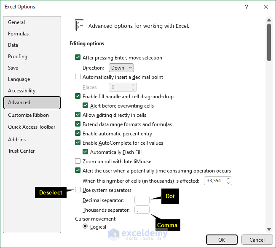Toggle Enable automatic percent entry
Image resolution: width=276 pixels, height=248 pixels.
coord(78,133)
